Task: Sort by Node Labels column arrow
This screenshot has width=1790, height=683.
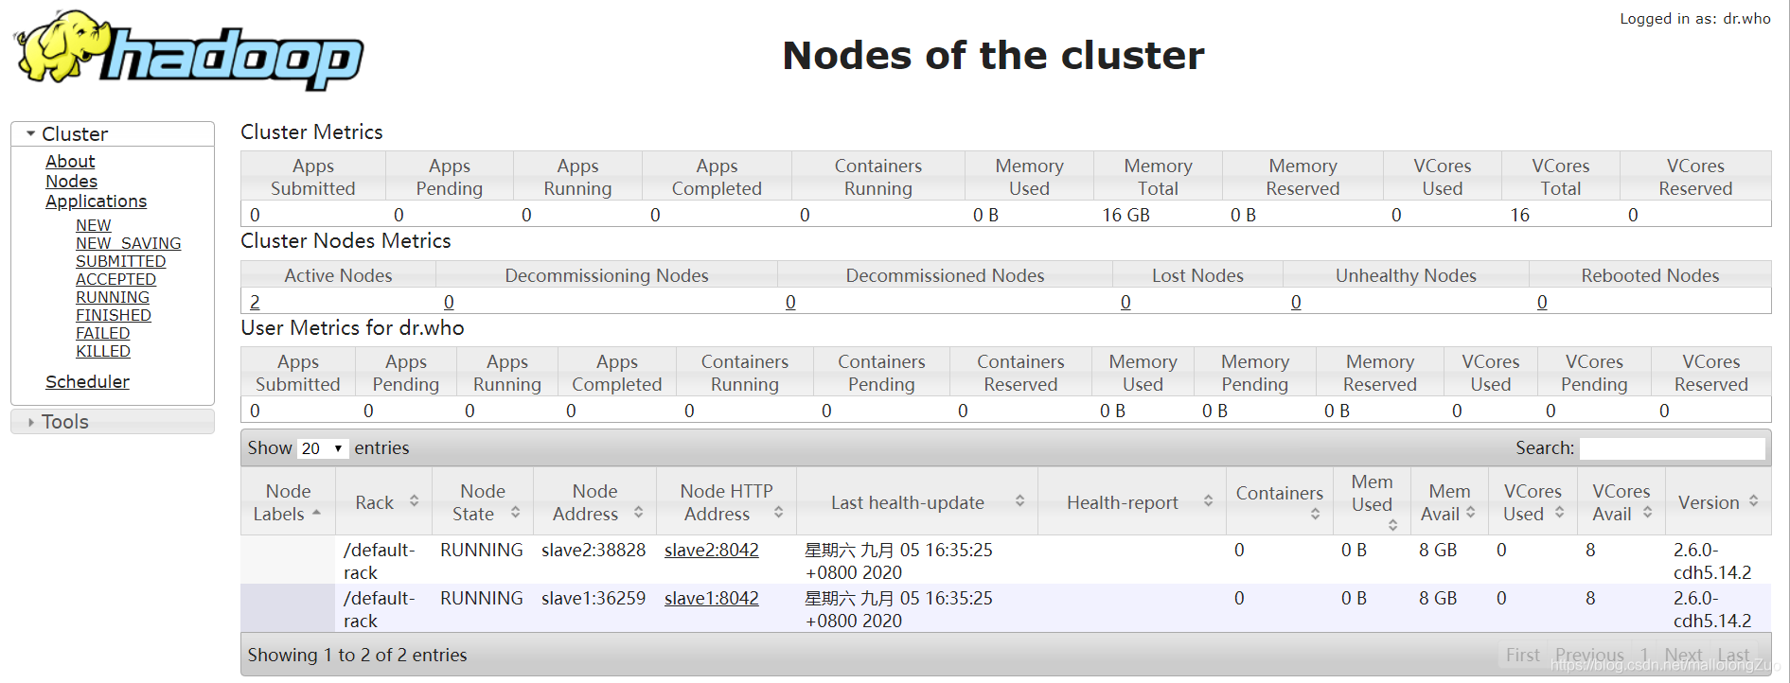Action: point(316,513)
